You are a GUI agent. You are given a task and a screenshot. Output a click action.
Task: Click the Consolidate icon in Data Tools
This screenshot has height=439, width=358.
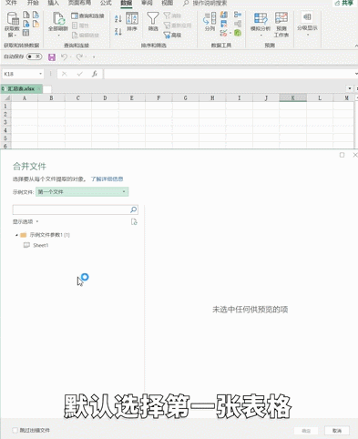(238, 15)
